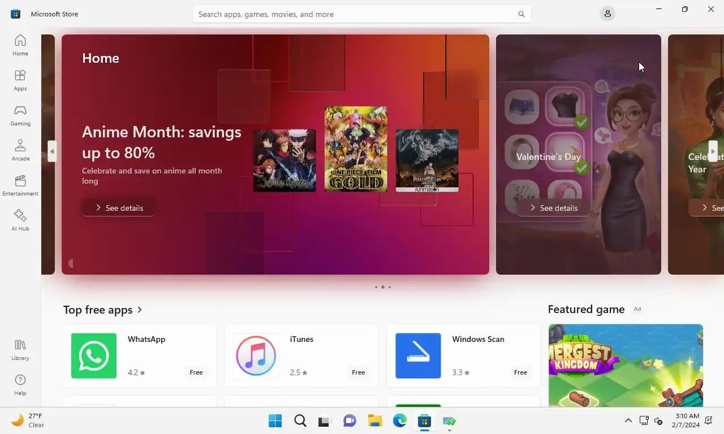Open the Attack on Titan poster
This screenshot has height=434, width=724.
(x=427, y=160)
